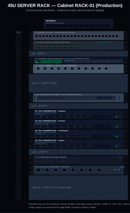
Task: Click the power button on the michelangelo server
Action: point(117,136)
